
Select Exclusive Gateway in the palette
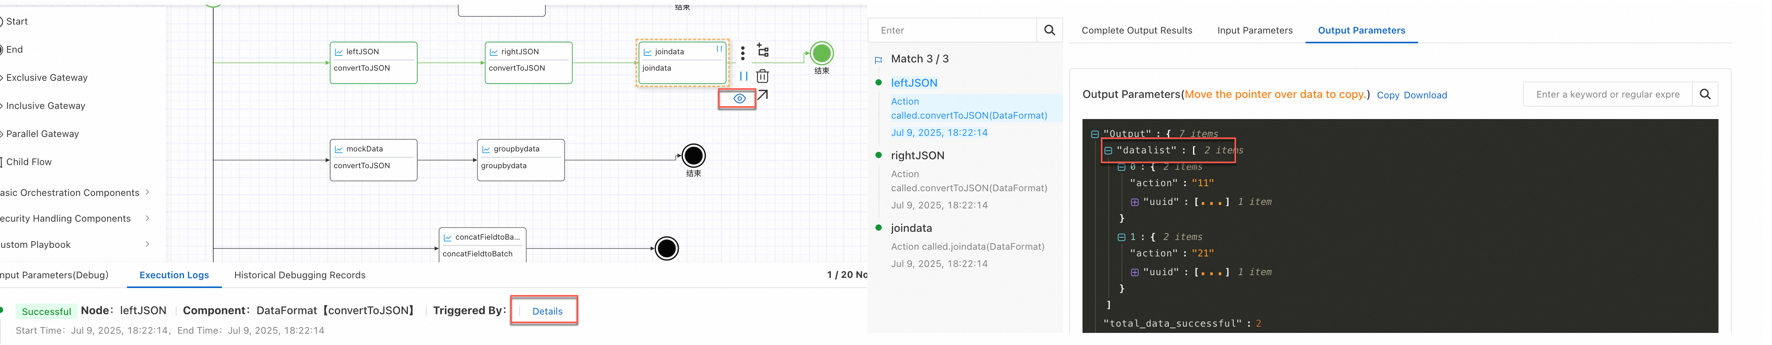pos(46,78)
